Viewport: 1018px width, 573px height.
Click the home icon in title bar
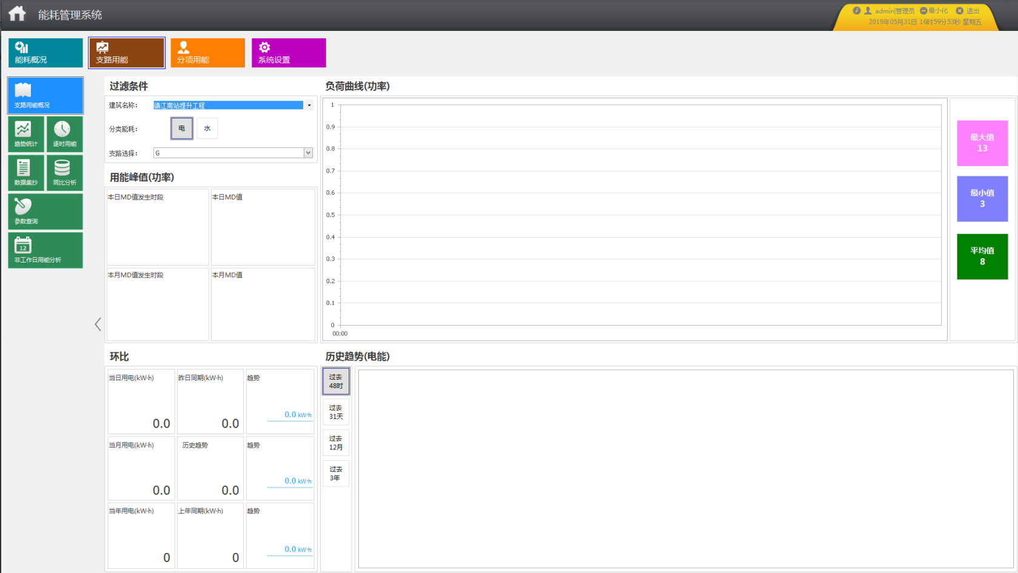(17, 13)
